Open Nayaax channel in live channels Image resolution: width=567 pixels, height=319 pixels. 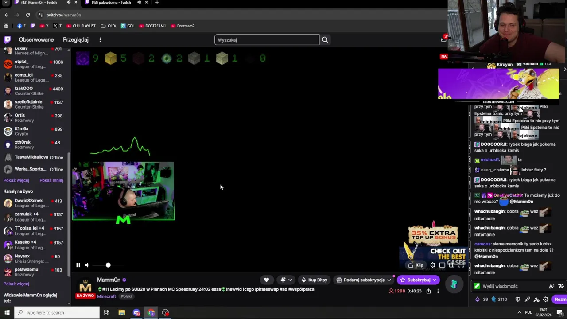[34, 258]
